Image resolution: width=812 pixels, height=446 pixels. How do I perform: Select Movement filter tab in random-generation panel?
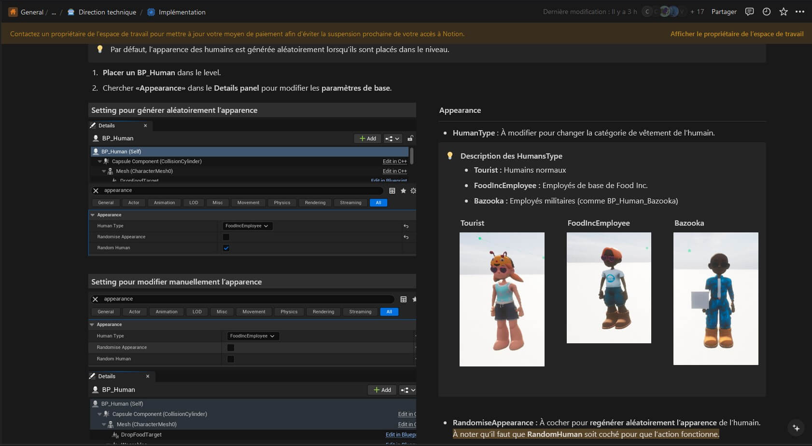tap(248, 203)
